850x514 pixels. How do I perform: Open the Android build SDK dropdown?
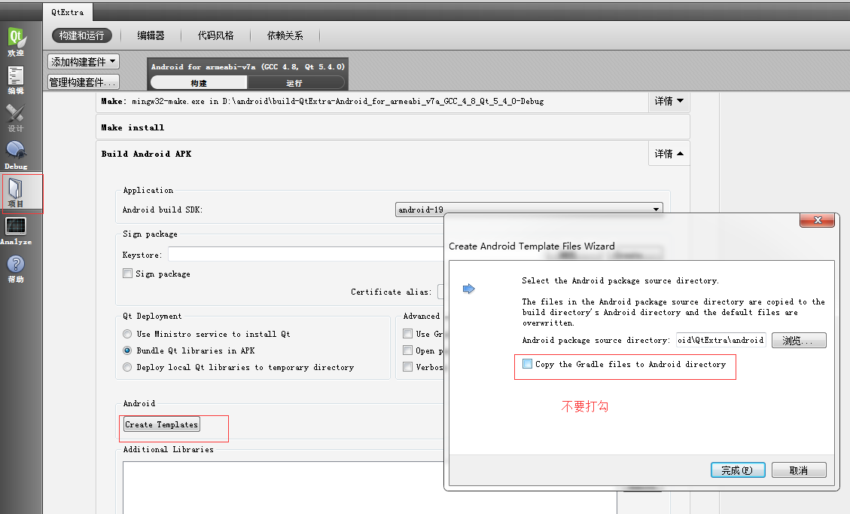529,210
